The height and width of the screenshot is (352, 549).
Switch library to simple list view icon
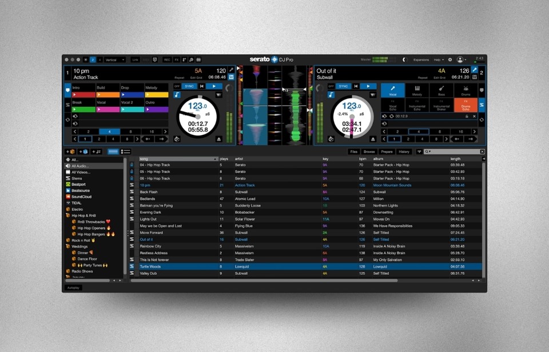(113, 151)
